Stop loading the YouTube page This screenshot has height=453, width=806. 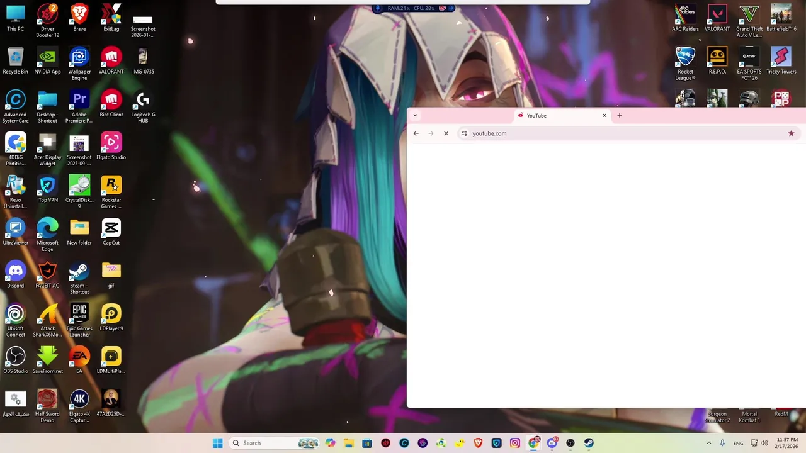[446, 133]
